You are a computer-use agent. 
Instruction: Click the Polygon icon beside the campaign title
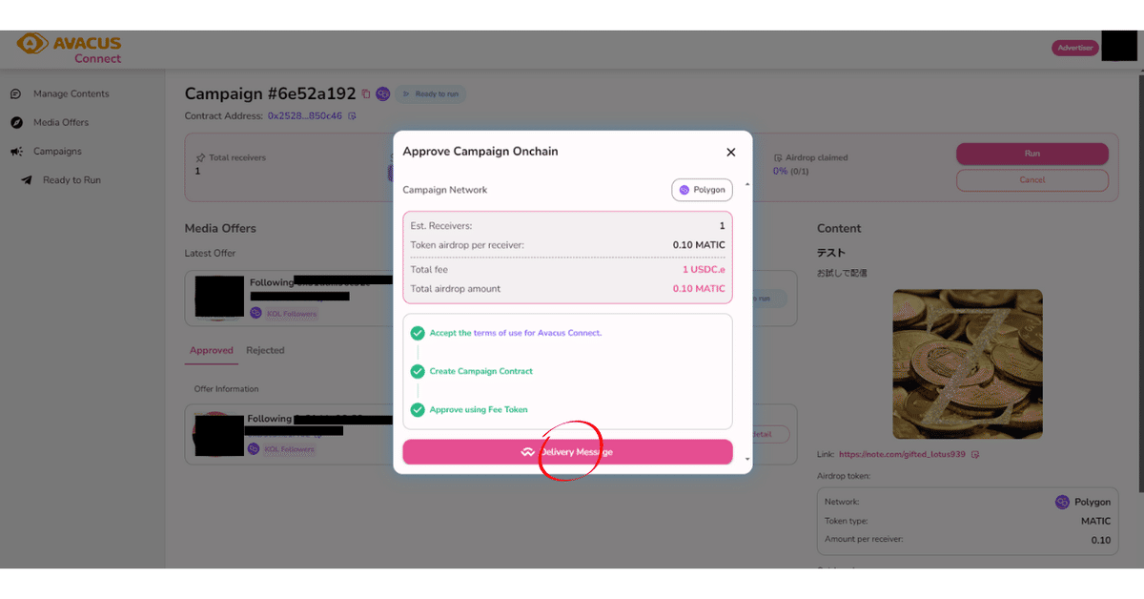click(382, 94)
